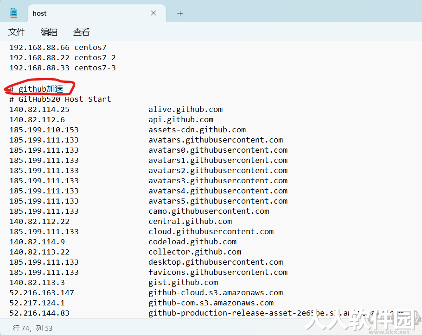Click avatars5.githubusercontent.com hostname
Viewport: 422px width, 335px height.
[x=218, y=201]
